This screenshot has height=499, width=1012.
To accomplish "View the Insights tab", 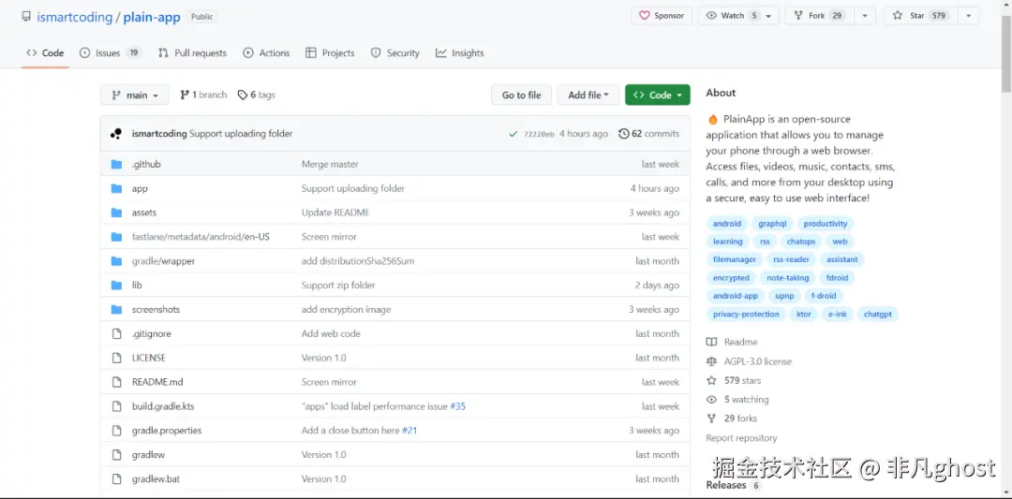I will click(459, 52).
